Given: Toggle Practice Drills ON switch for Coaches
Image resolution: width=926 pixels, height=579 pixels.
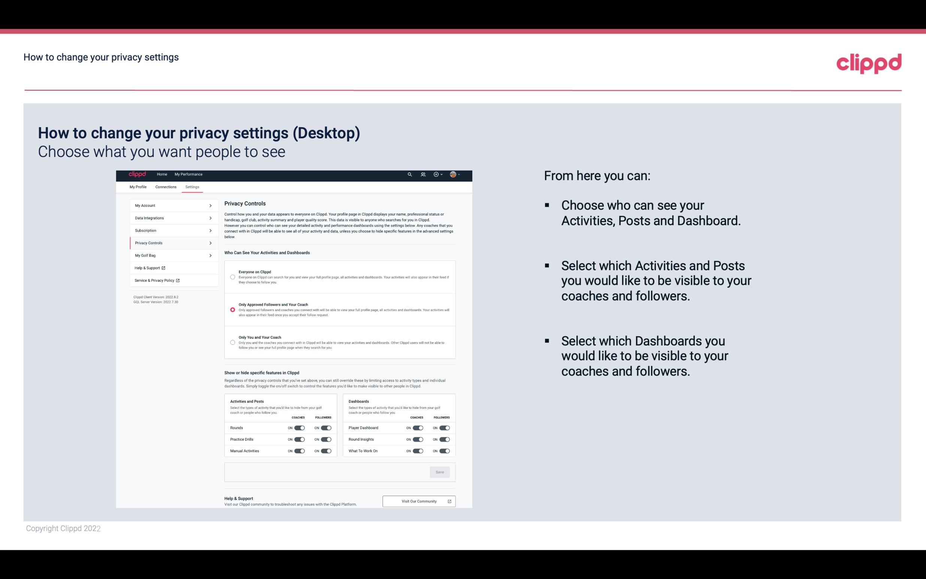Looking at the screenshot, I should coord(299,439).
